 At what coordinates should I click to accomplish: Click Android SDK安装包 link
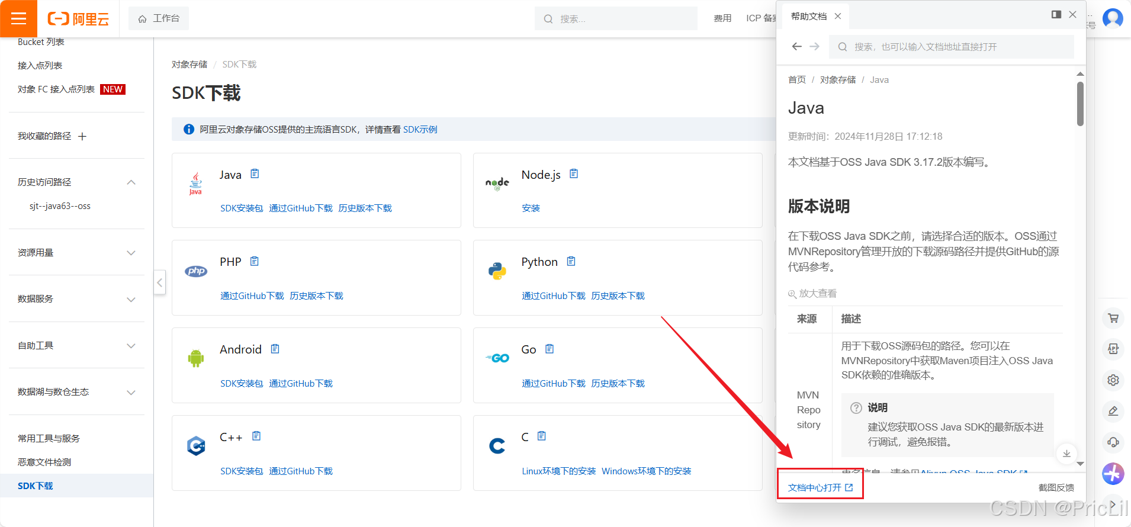(x=242, y=383)
